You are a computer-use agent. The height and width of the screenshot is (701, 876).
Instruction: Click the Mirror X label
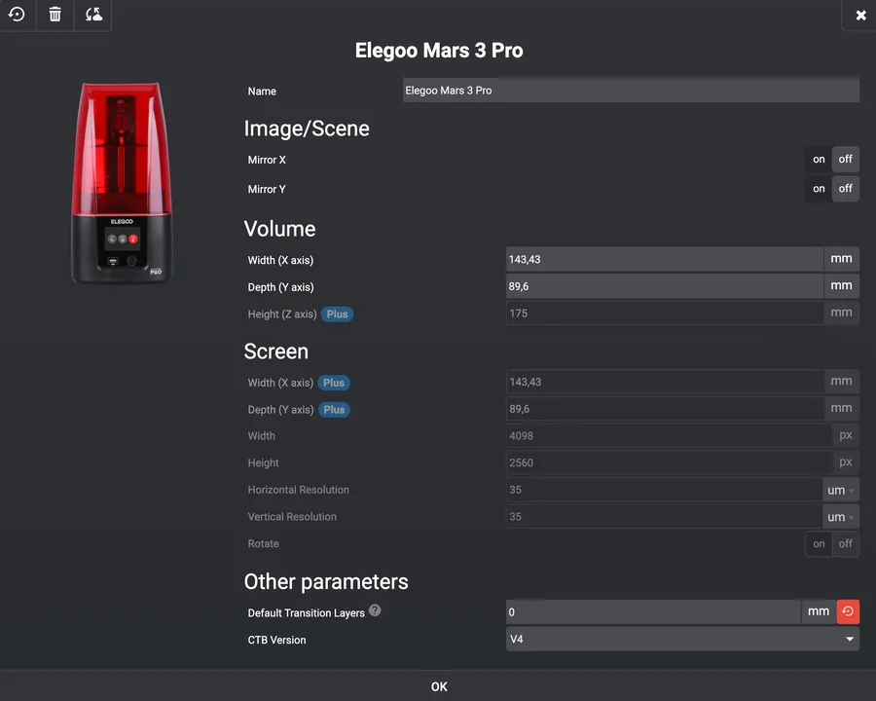point(267,160)
